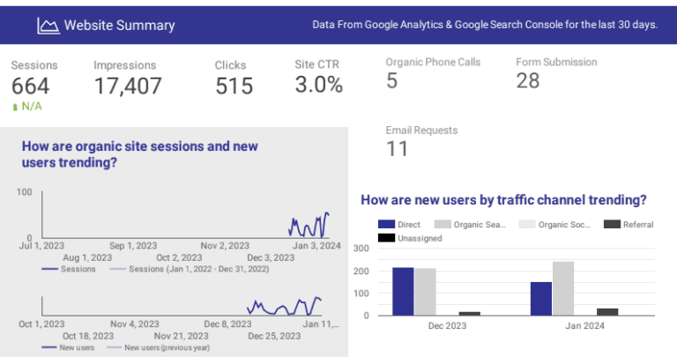The image size is (677, 357).
Task: Select the New users legend marker
Action: [x=49, y=347]
